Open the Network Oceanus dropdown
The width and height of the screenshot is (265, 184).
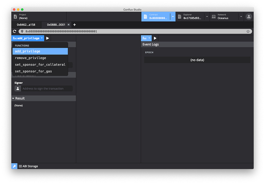point(241,17)
